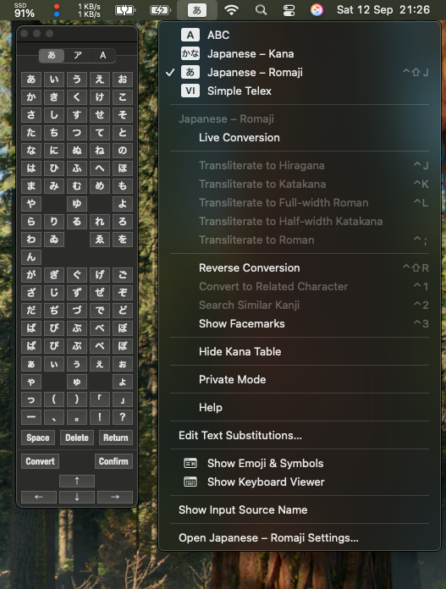
Task: Open Show Keyboard Viewer
Action: (x=266, y=482)
